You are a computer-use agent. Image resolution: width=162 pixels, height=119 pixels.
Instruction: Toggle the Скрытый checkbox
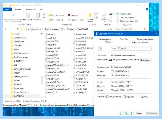point(125,97)
